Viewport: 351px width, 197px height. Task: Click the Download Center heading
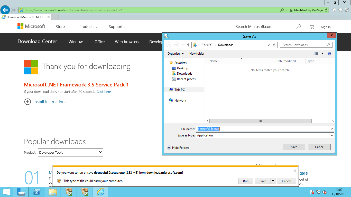(x=37, y=42)
